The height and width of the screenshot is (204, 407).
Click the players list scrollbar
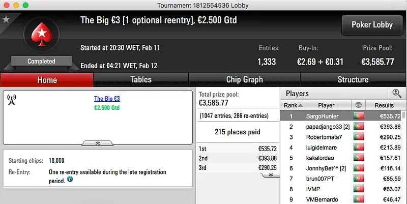(403, 153)
